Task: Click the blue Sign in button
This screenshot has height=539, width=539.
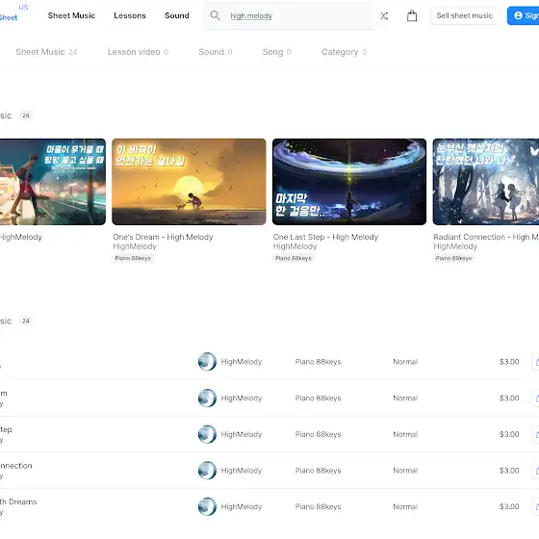Action: click(x=524, y=15)
